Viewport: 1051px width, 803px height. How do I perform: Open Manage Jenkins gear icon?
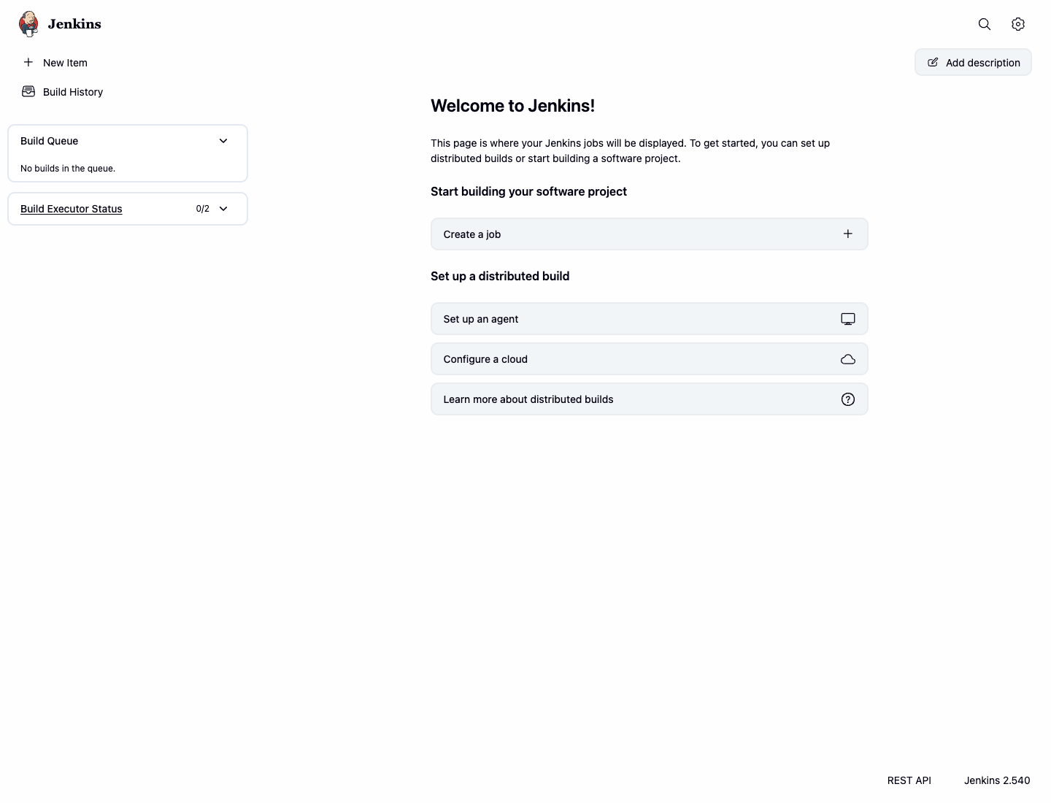[x=1018, y=24]
